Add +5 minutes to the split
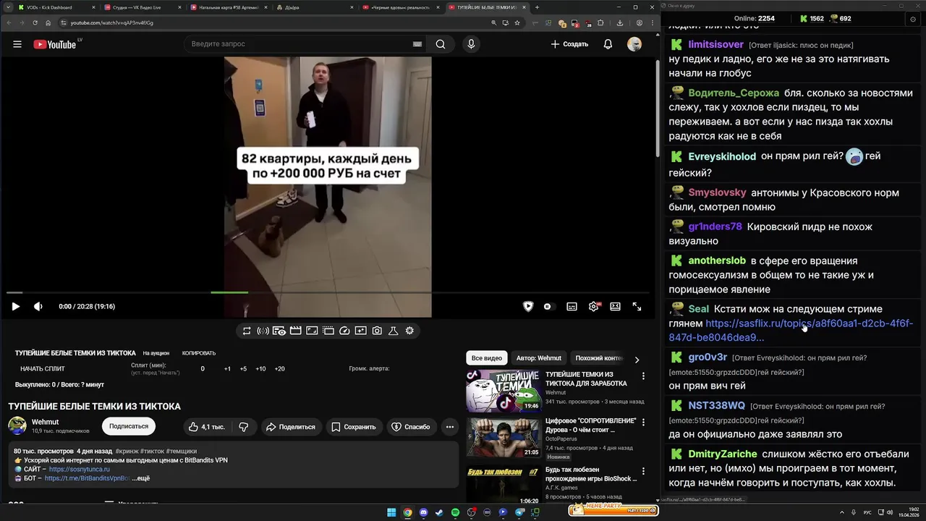 243,368
